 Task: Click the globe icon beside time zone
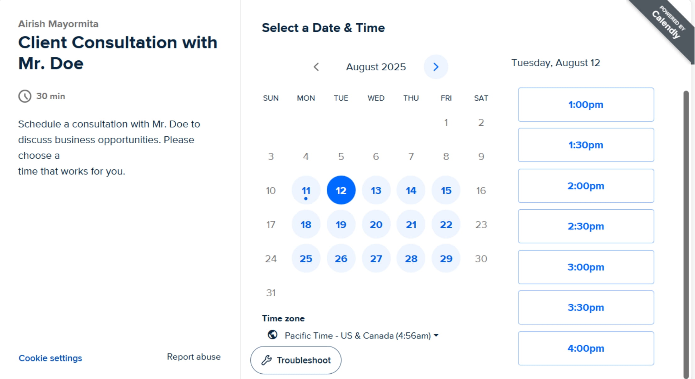click(272, 335)
